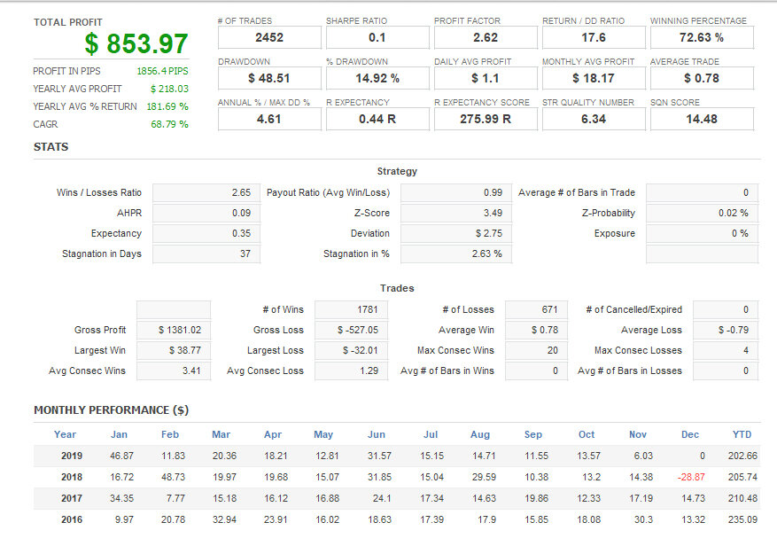Click the Daily Avg Profit value $ 1.1
The width and height of the screenshot is (777, 546).
[486, 78]
